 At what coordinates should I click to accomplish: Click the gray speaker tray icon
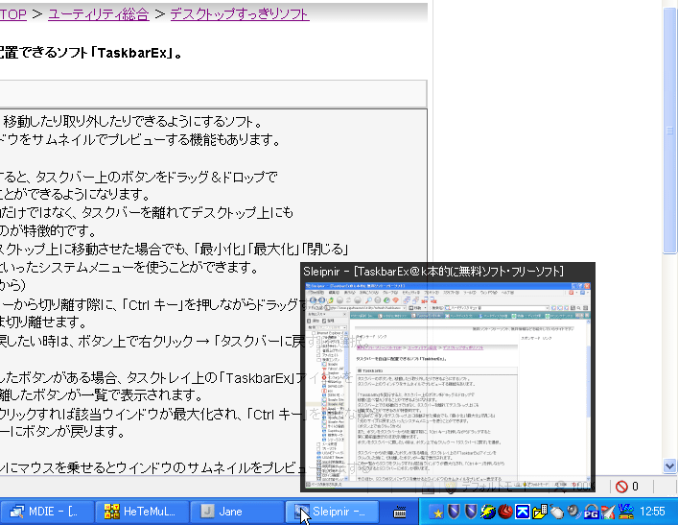click(573, 512)
